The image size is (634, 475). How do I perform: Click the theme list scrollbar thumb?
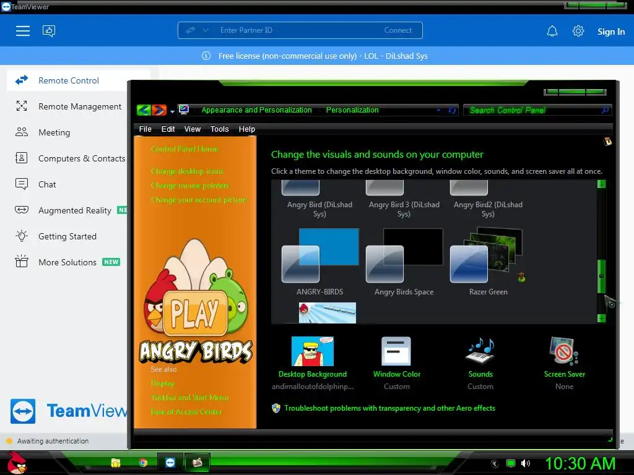[x=601, y=276]
